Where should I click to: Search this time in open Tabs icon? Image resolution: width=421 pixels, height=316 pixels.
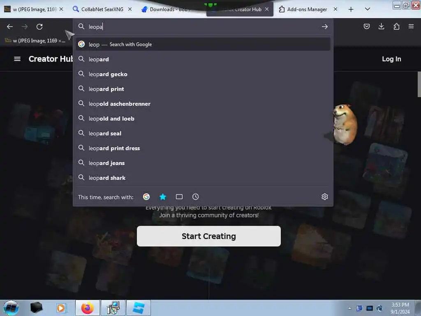[x=179, y=197]
